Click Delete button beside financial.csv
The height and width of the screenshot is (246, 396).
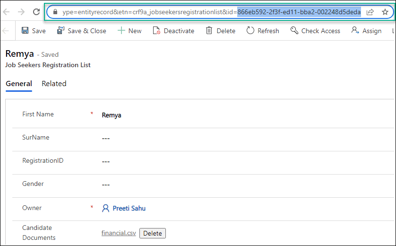click(x=153, y=233)
